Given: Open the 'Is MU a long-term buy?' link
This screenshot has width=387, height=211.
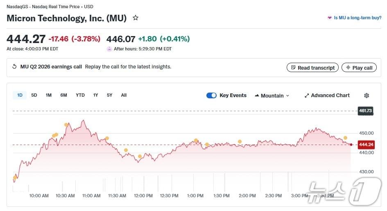Looking at the screenshot, I should click(358, 18).
